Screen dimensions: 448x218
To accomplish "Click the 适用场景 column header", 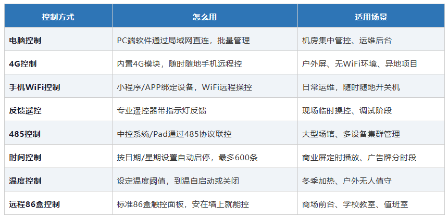I will pos(371,16).
